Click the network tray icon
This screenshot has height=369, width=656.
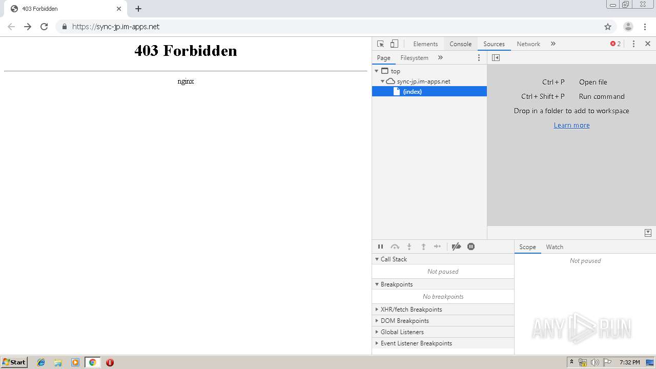click(x=583, y=362)
